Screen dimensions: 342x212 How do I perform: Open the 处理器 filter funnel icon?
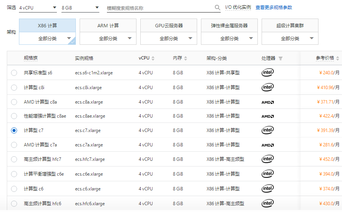pyautogui.click(x=281, y=58)
